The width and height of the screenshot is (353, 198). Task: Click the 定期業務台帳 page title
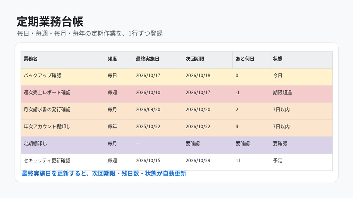click(50, 22)
